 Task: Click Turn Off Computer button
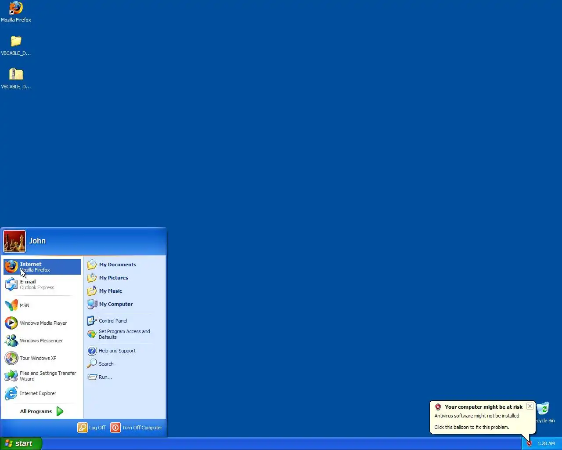tap(137, 428)
